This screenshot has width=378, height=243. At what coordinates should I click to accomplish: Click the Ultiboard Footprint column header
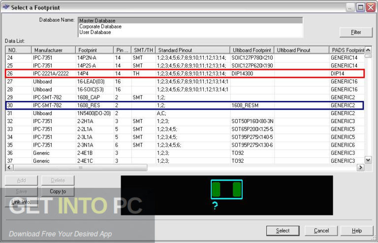tap(252, 50)
